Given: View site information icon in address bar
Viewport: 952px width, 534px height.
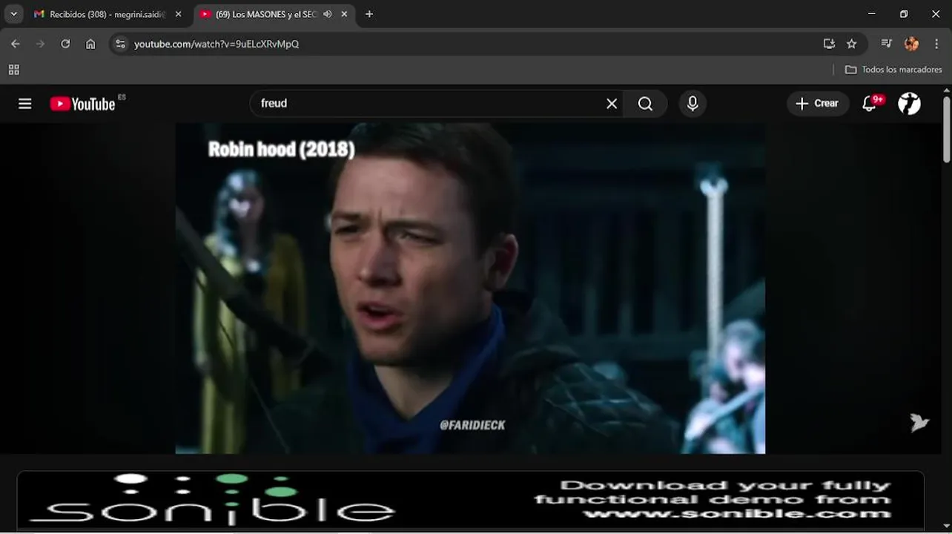Looking at the screenshot, I should 121,44.
